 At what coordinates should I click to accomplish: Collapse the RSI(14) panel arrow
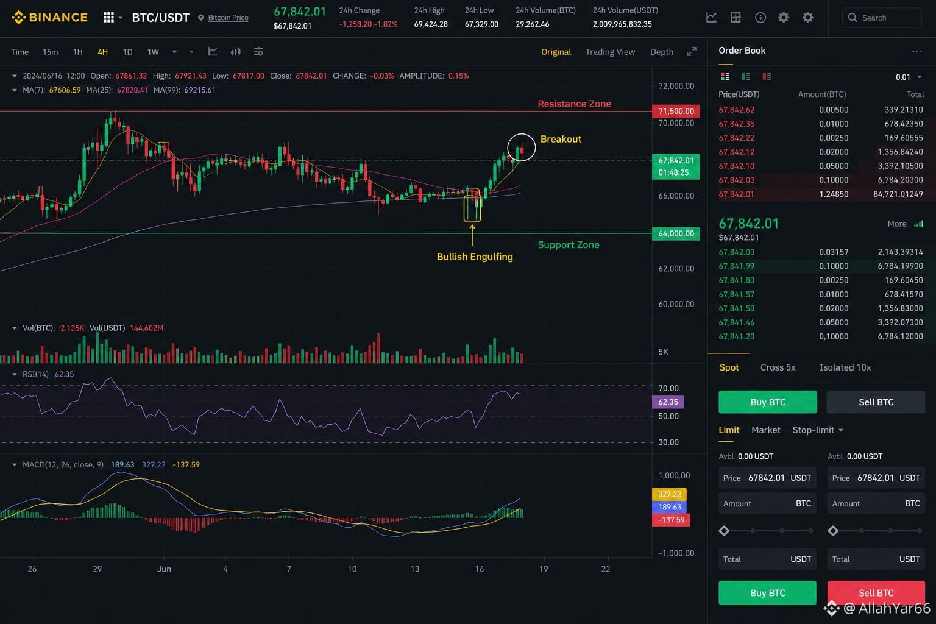pos(15,374)
